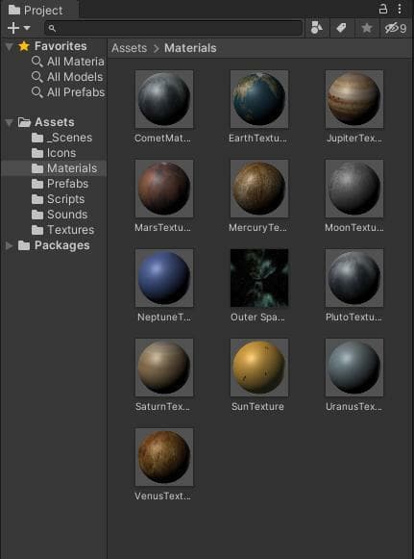Toggle hidden packages visibility eye icon
The image size is (414, 559).
[396, 28]
